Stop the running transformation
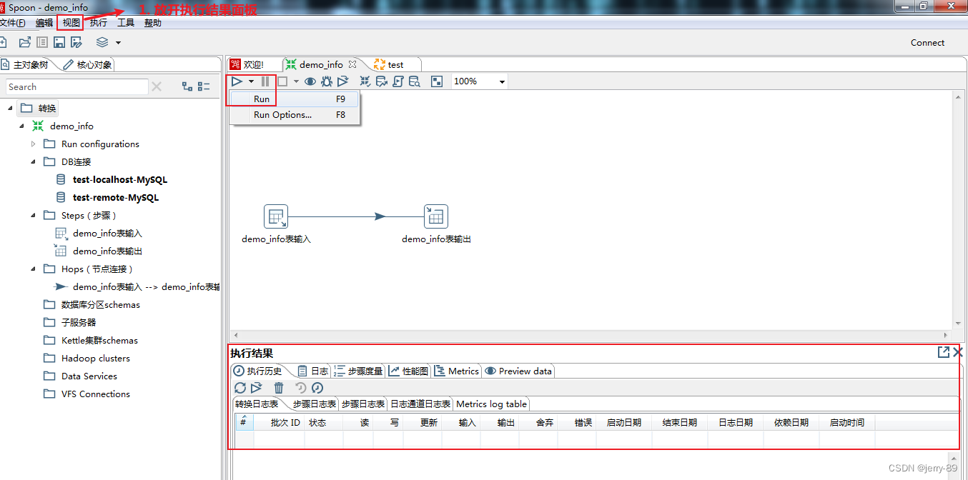 coord(282,81)
